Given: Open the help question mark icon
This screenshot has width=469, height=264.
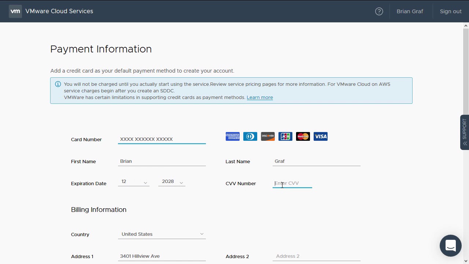Looking at the screenshot, I should (x=379, y=11).
